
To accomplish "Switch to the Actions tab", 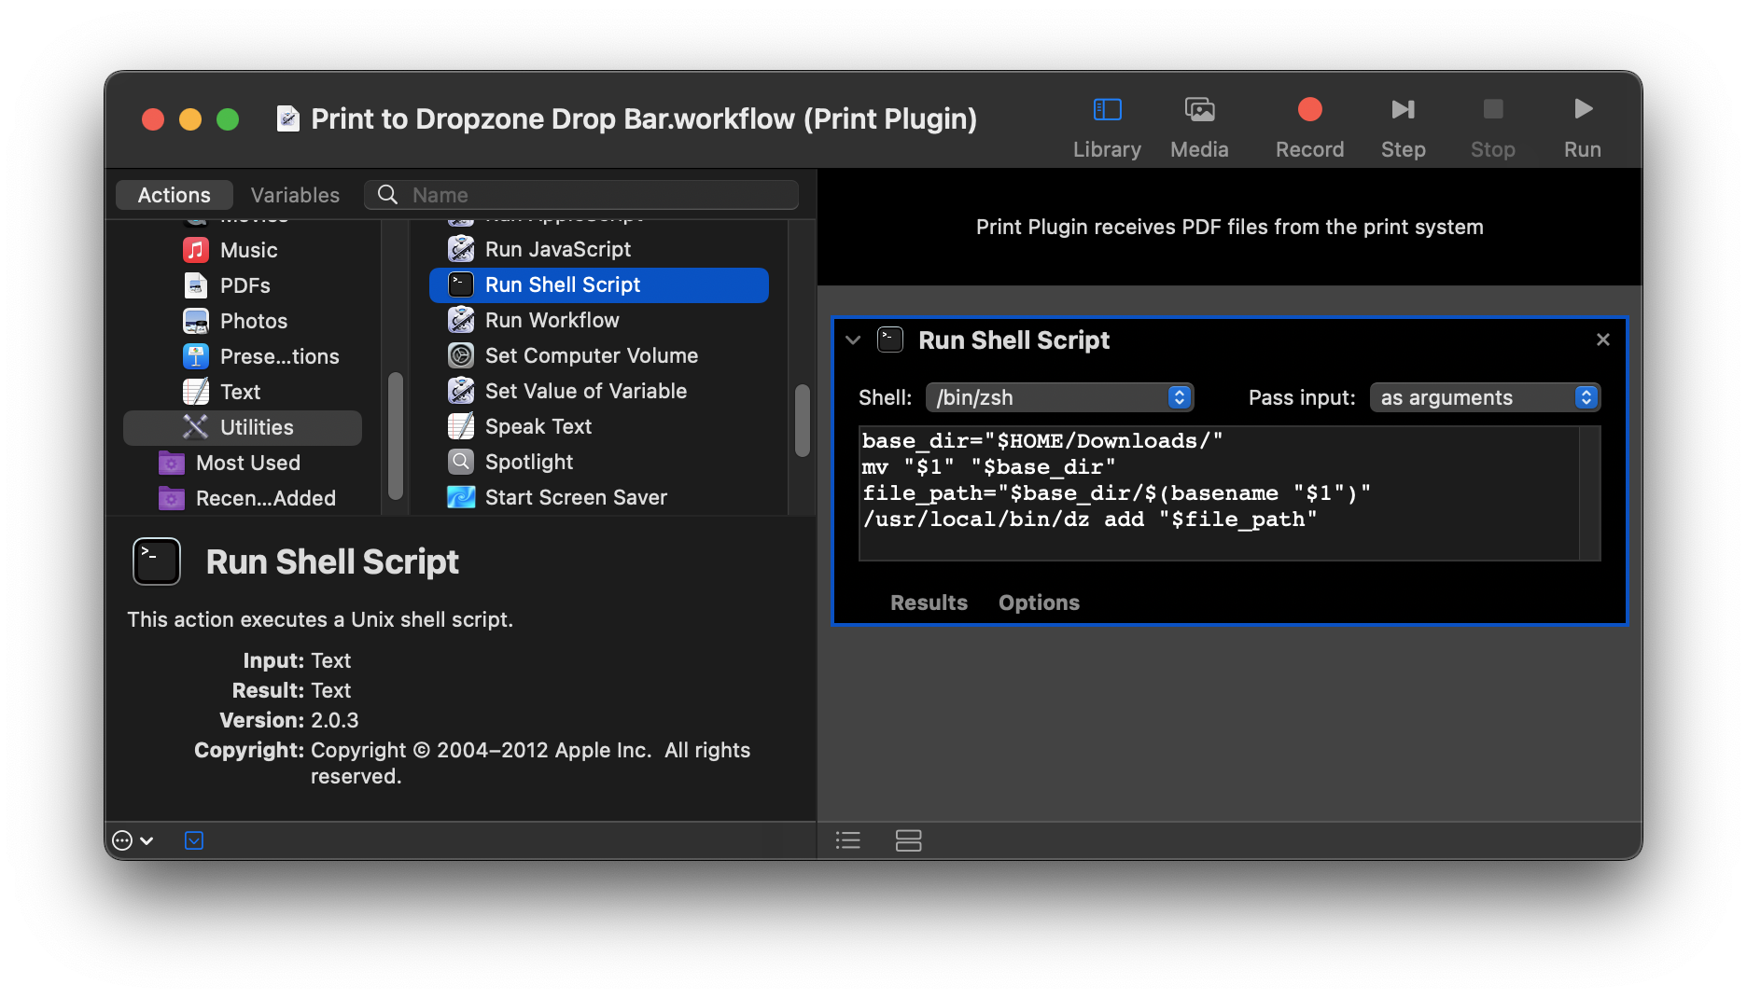I will coord(175,195).
